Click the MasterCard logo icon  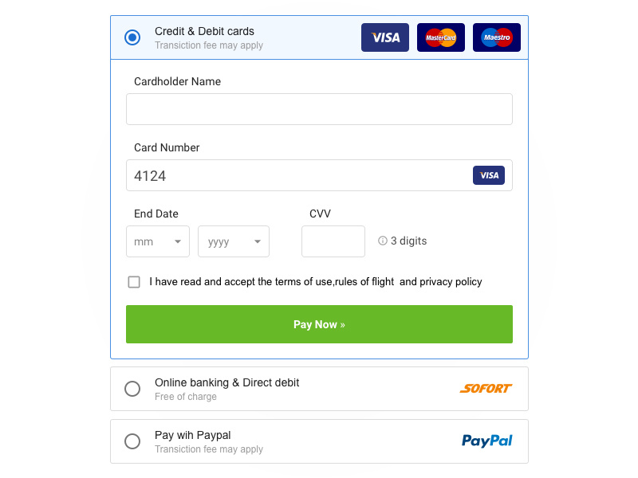click(441, 37)
